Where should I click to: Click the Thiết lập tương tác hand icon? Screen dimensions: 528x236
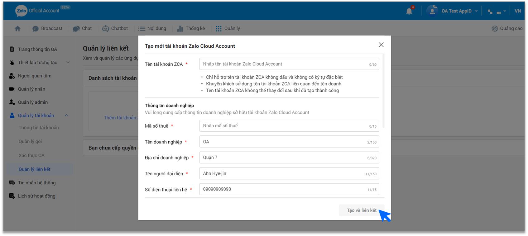click(12, 63)
